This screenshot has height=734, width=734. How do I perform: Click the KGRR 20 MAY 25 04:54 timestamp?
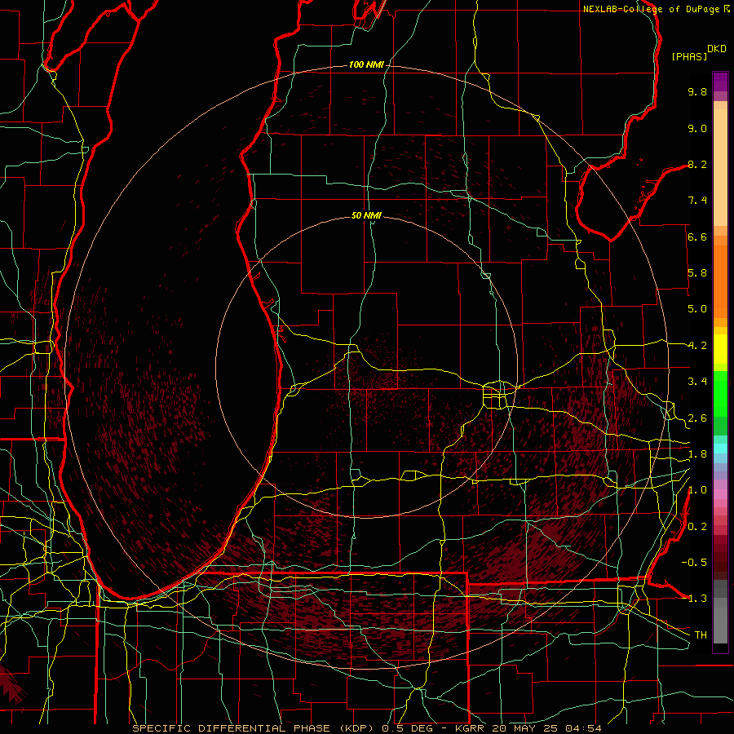pyautogui.click(x=528, y=728)
